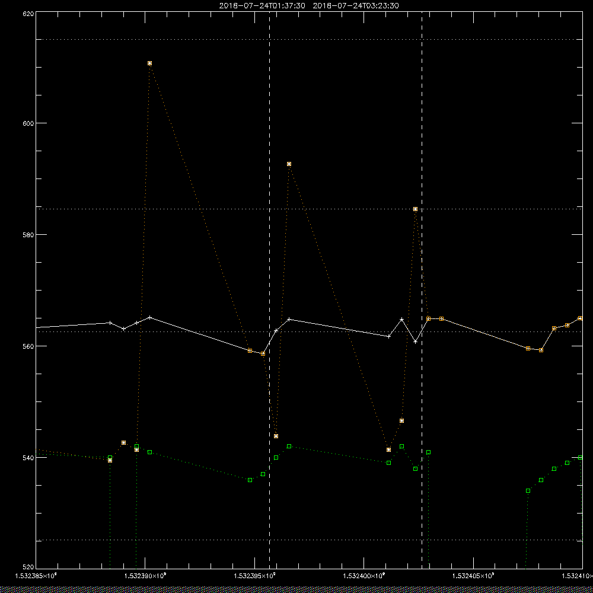Select the orange dip marker near 544
593x593 pixels.
click(276, 436)
